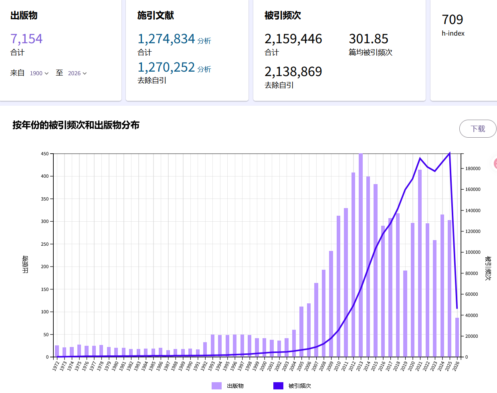Click 分析 beside the 1,274,834 count
Screen dimensions: 497x393
coord(204,41)
